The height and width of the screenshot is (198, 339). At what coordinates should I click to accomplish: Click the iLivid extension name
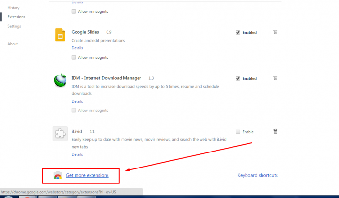tap(77, 131)
